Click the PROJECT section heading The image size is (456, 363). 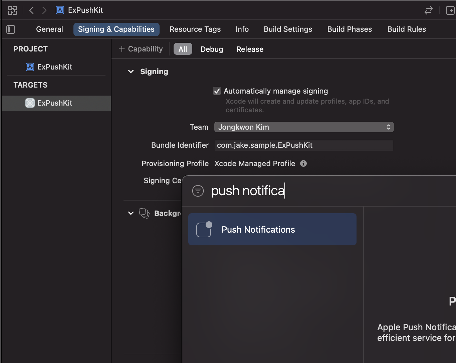(30, 49)
